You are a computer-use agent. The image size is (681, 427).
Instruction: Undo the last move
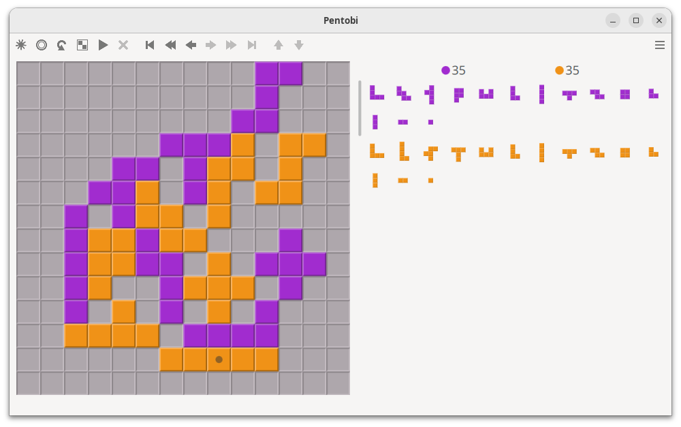(62, 45)
